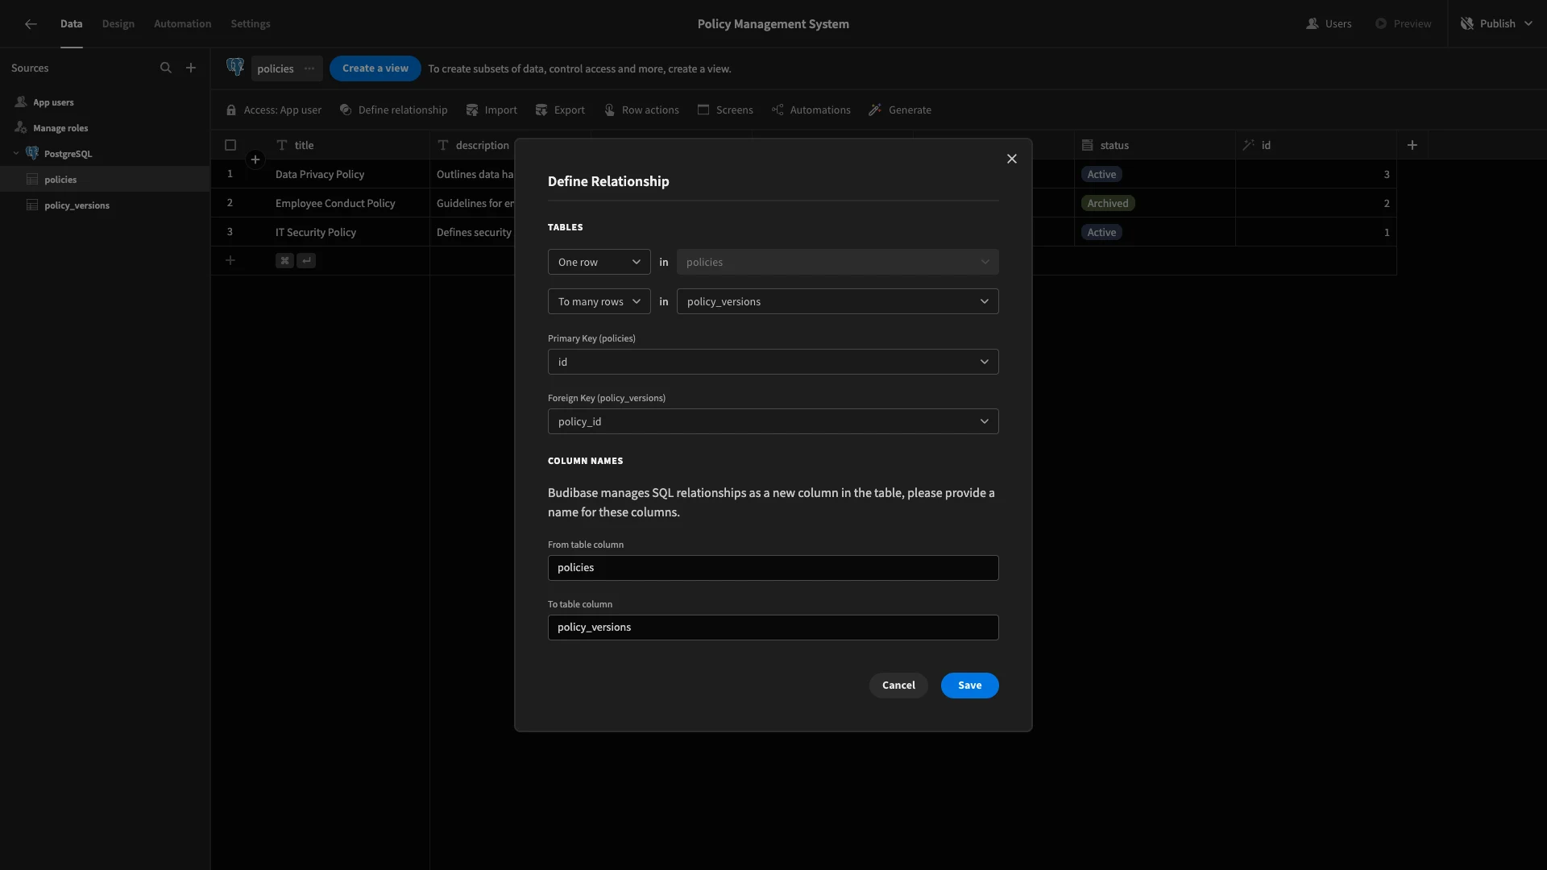Open the policy_versions table dropdown
The image size is (1547, 870).
pyautogui.click(x=838, y=301)
